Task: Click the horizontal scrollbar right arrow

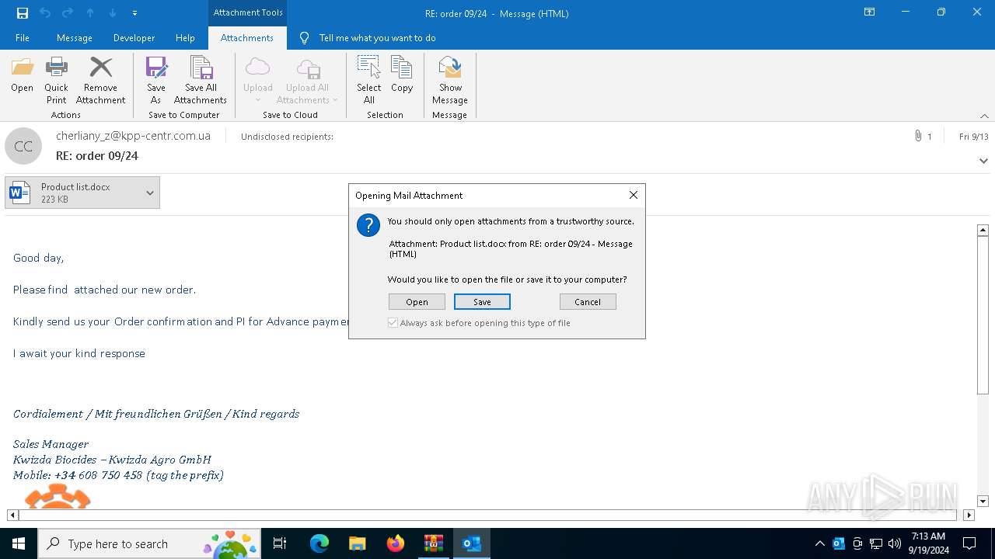Action: (969, 515)
